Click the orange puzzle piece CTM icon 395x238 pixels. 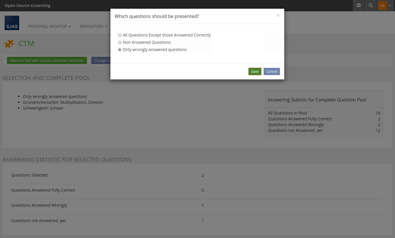(x=9, y=44)
